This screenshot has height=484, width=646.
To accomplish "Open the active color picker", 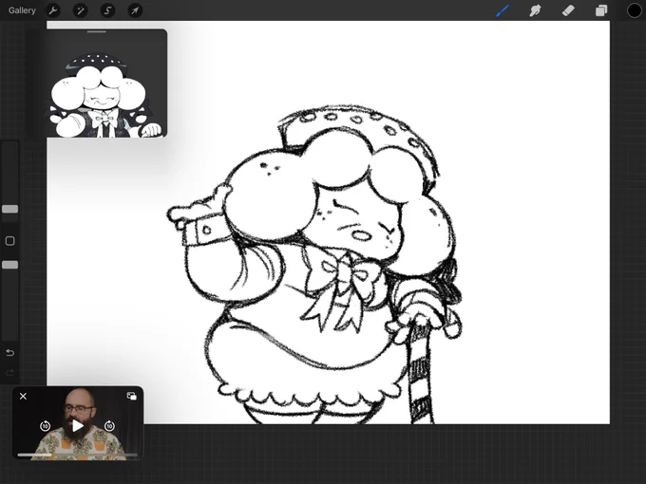I will 634,10.
